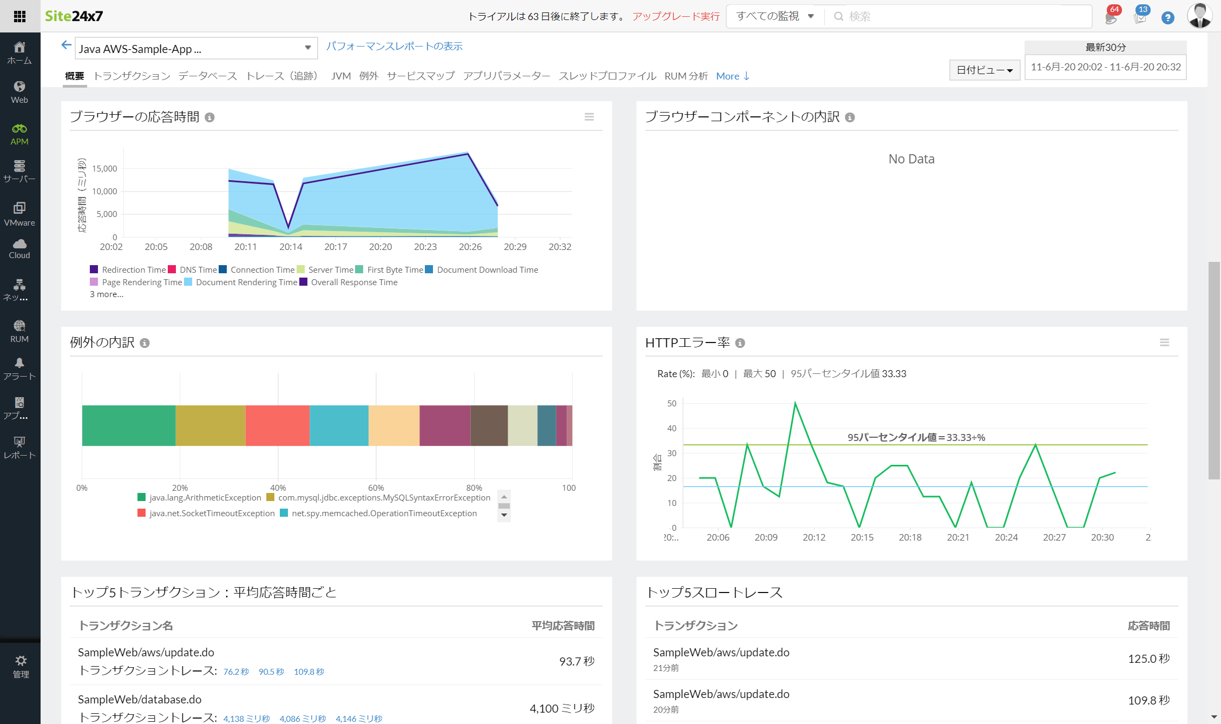Expand the すべての監視 search filter dropdown
Viewport: 1221px width, 724px height.
(775, 16)
